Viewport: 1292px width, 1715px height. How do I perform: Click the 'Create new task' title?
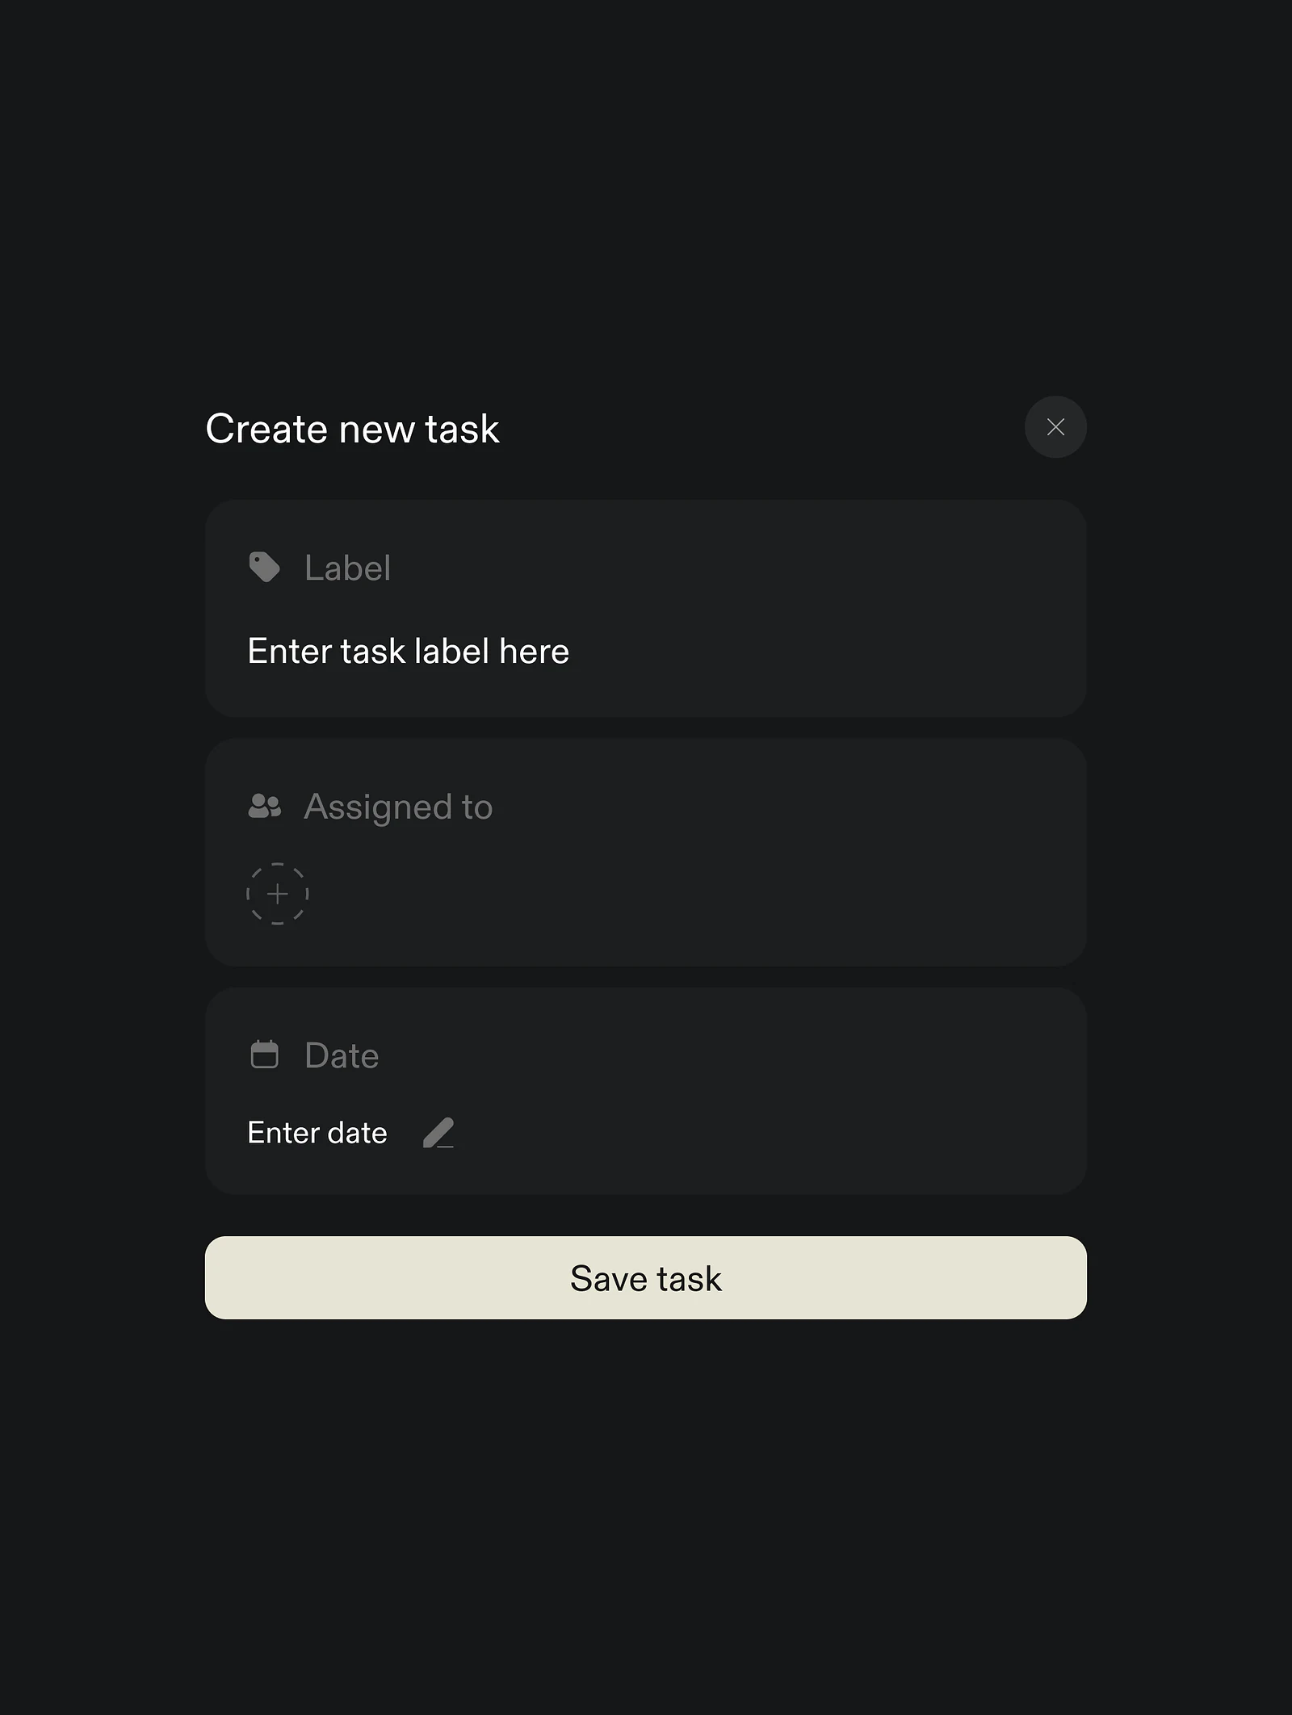(352, 429)
